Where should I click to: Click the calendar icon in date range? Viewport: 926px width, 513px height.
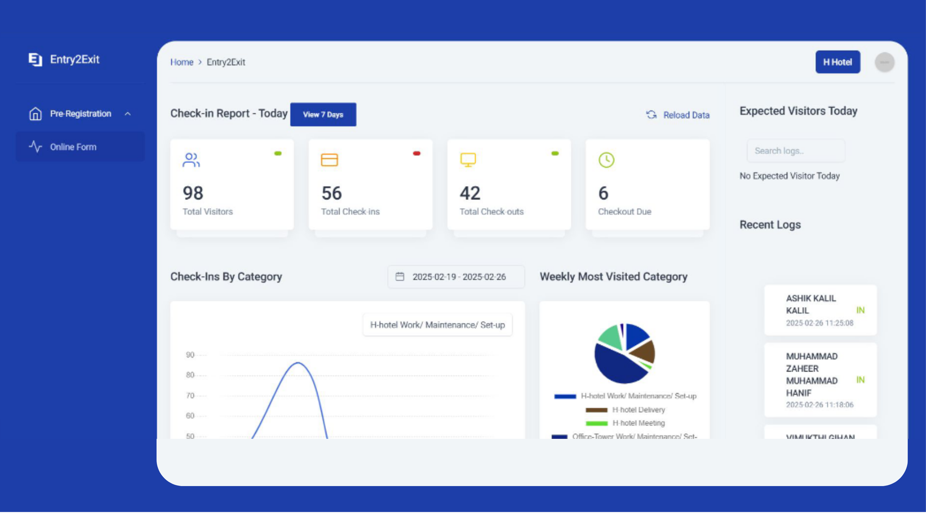click(x=400, y=276)
